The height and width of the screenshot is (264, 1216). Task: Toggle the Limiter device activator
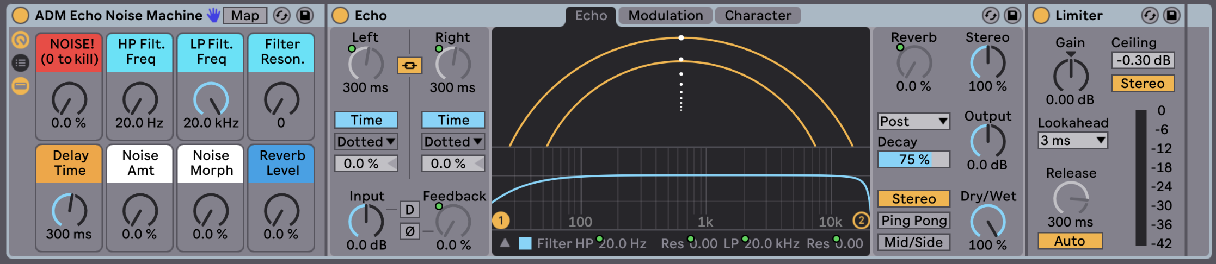(x=1041, y=15)
